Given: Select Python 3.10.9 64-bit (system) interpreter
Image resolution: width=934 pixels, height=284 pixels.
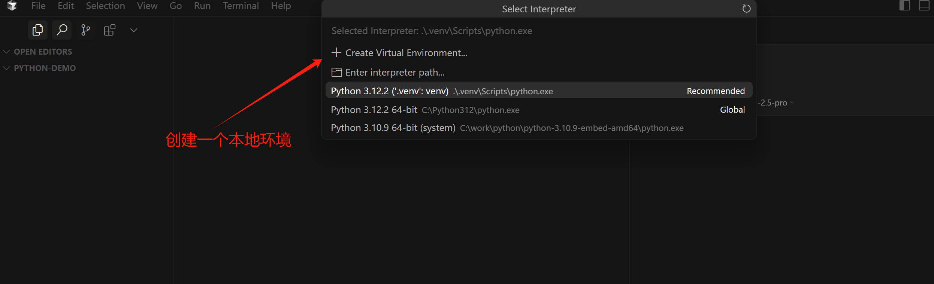Looking at the screenshot, I should click(x=539, y=128).
